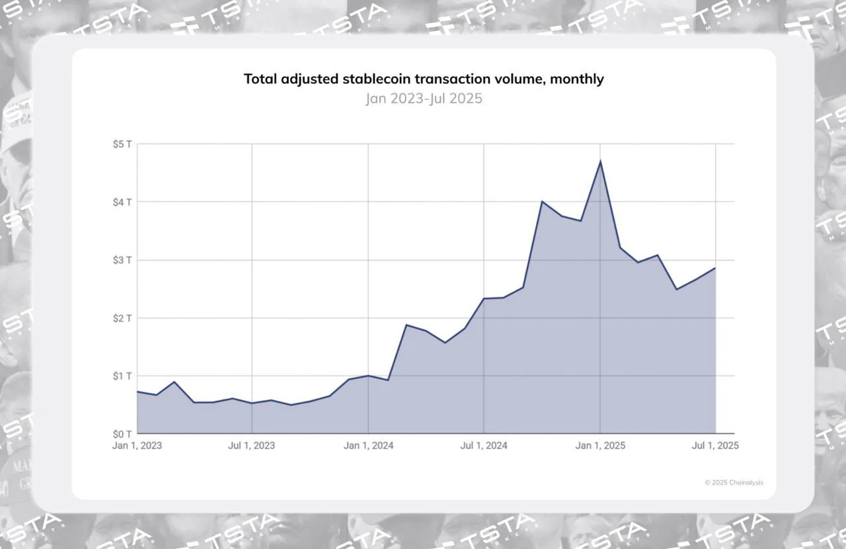Image resolution: width=846 pixels, height=549 pixels.
Task: Click the © 2025 Chainalysis credit
Action: tap(734, 482)
